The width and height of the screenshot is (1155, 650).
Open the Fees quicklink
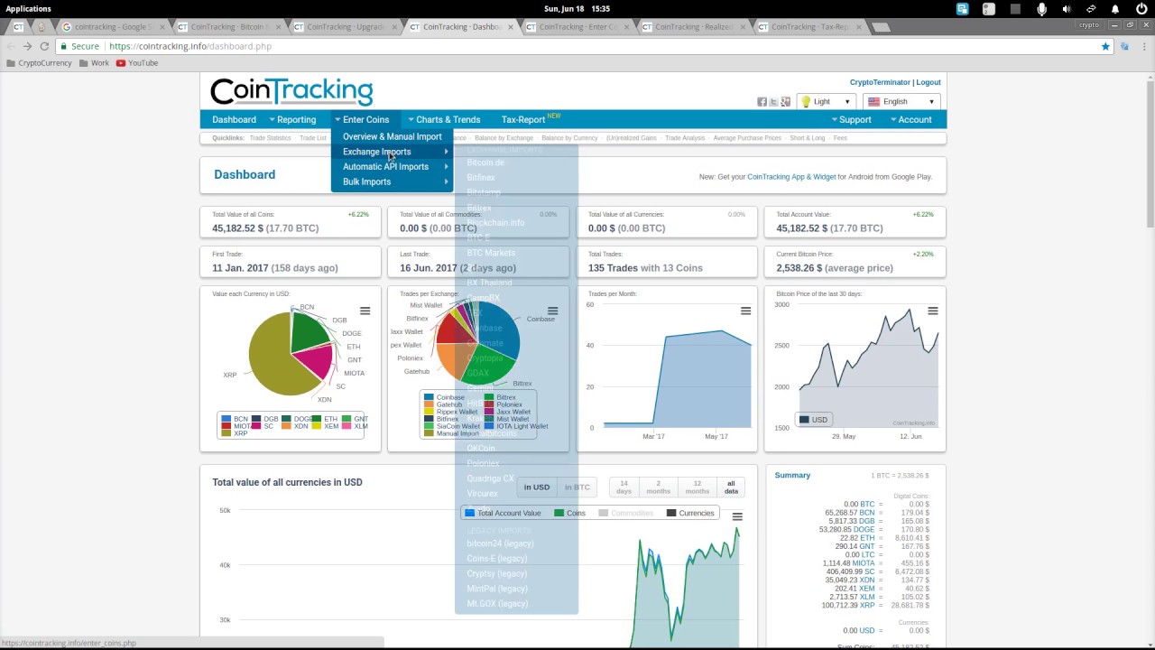point(840,138)
